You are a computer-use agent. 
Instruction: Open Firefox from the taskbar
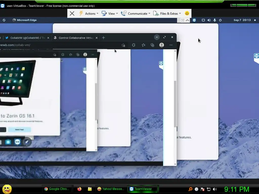coord(79,189)
